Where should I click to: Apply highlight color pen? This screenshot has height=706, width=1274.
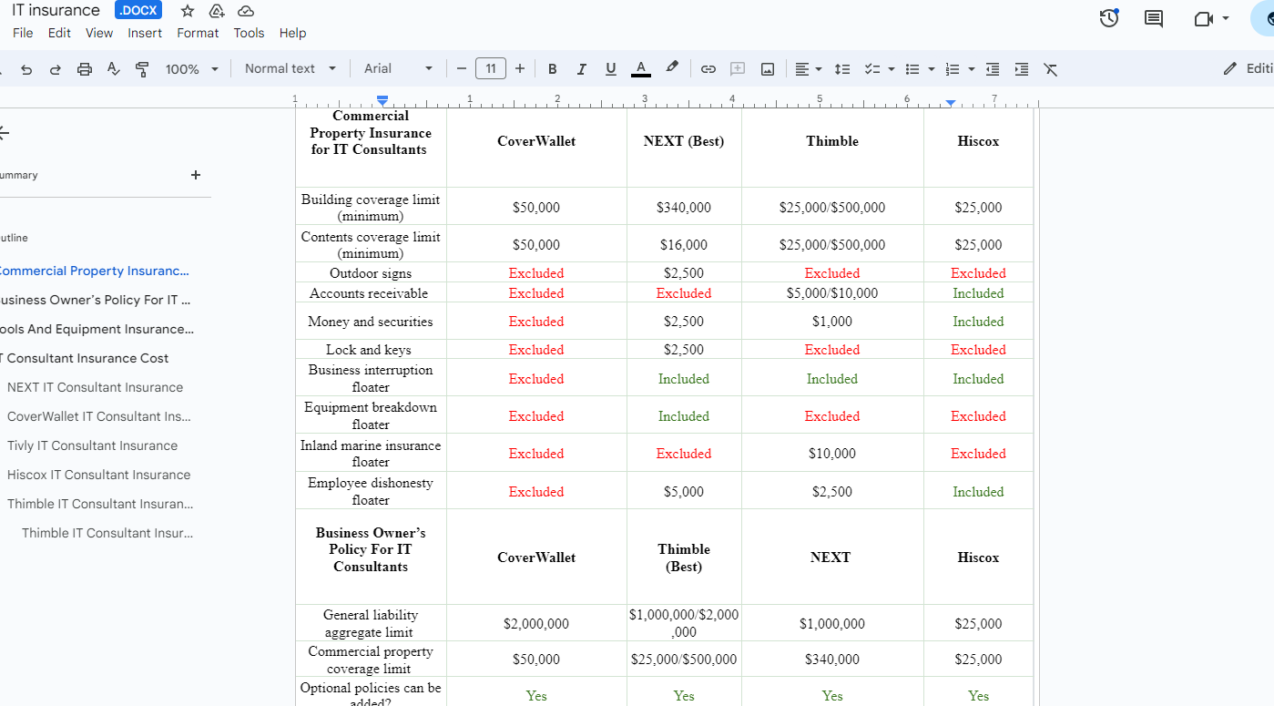click(672, 67)
